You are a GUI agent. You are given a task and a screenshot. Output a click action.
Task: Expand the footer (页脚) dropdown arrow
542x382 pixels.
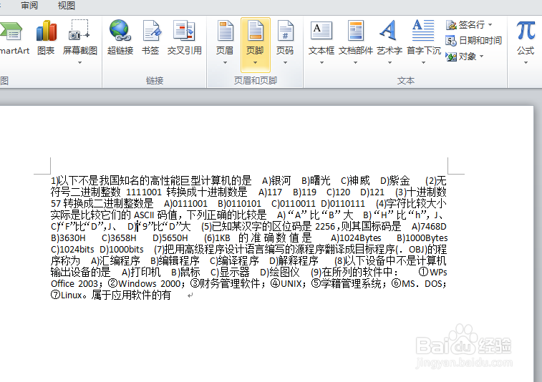tap(255, 62)
